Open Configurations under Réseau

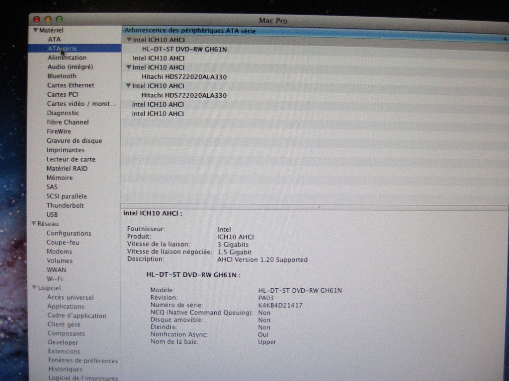pos(69,233)
